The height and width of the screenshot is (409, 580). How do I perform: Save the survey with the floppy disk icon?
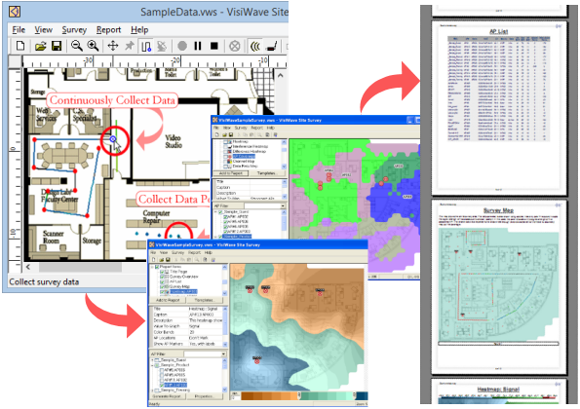pos(57,46)
